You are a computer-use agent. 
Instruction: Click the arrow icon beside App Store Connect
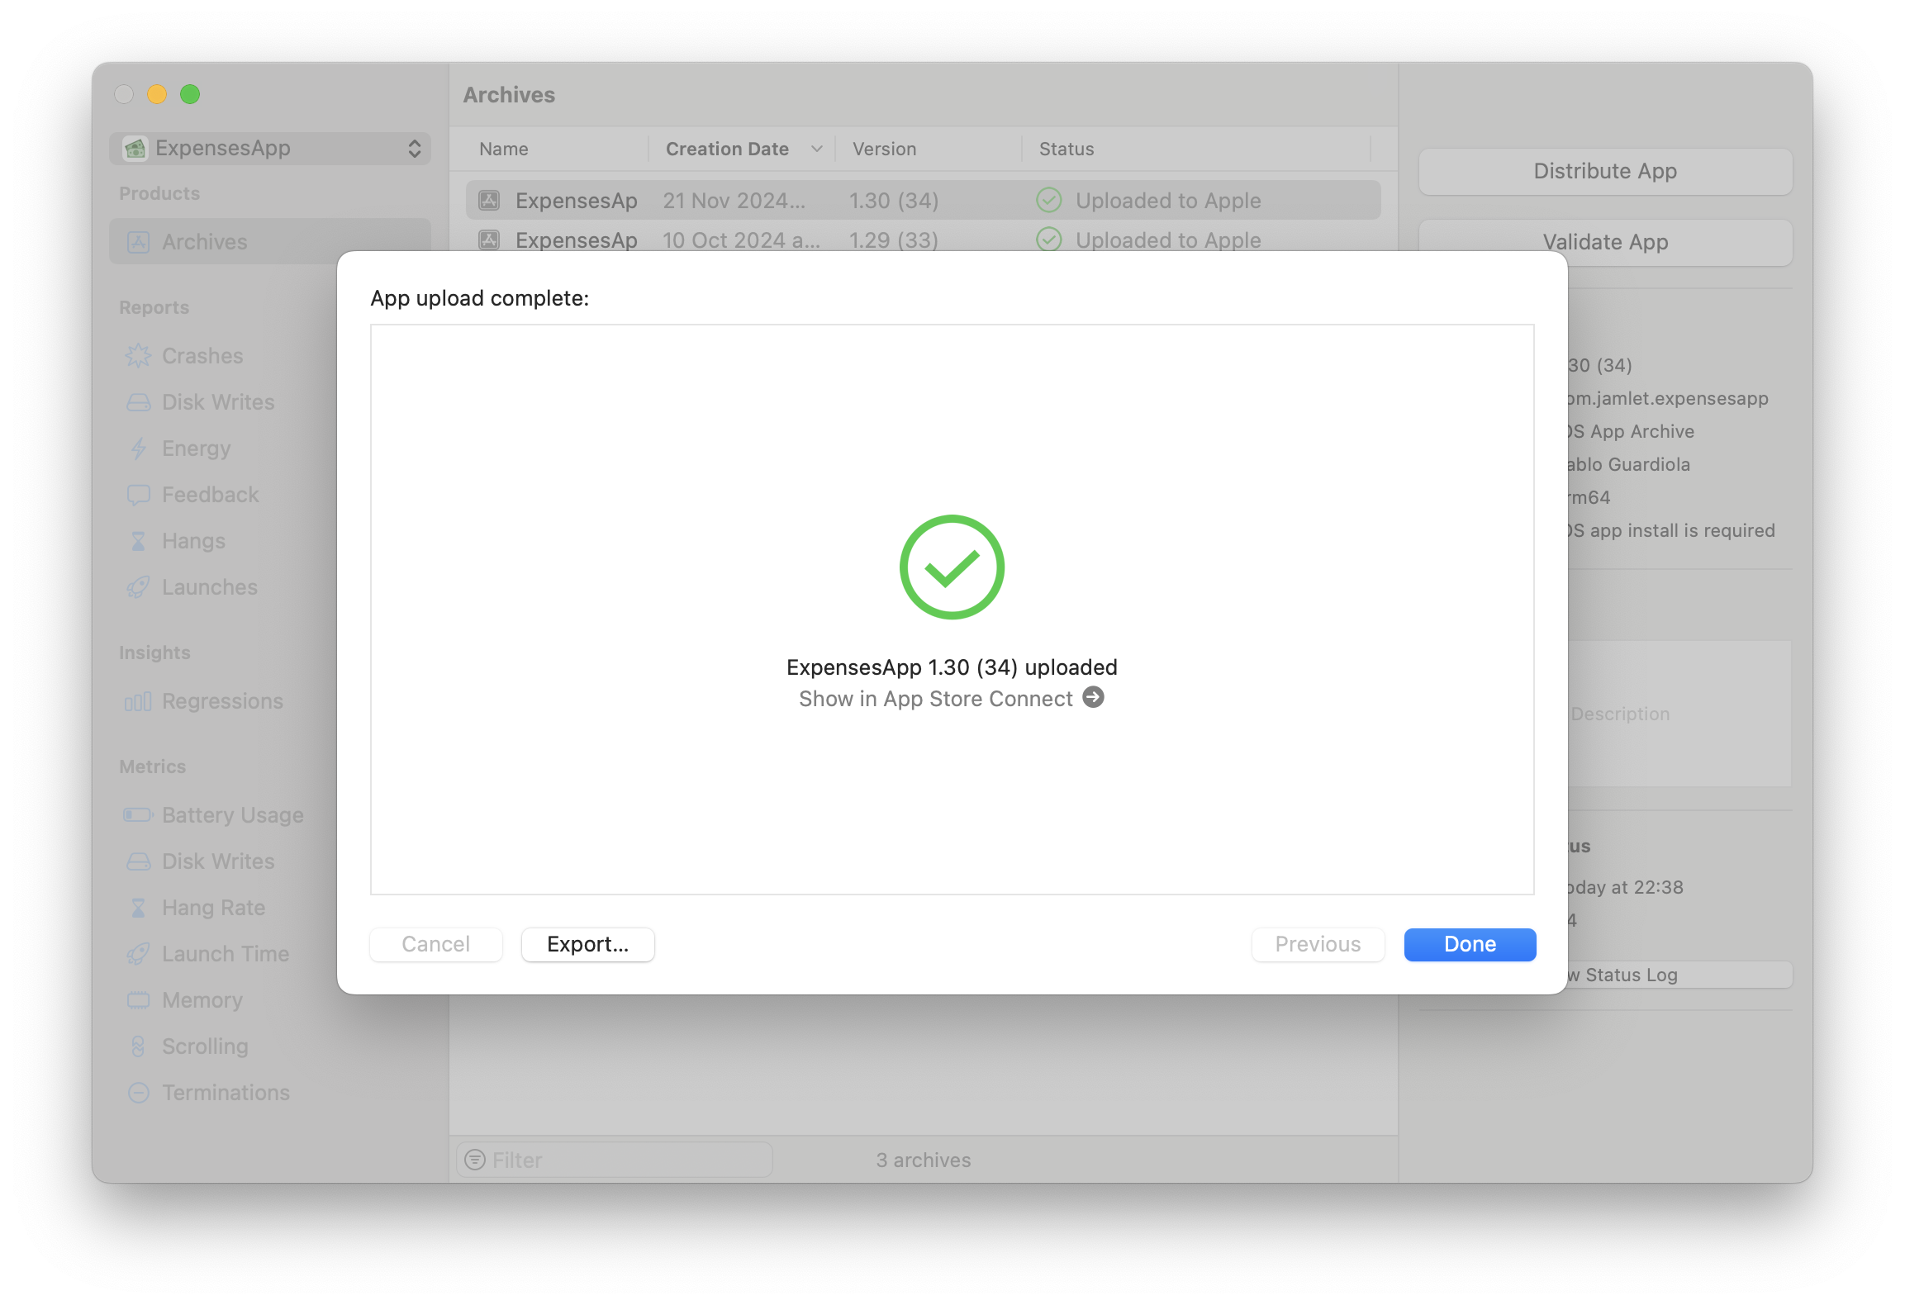click(1094, 698)
